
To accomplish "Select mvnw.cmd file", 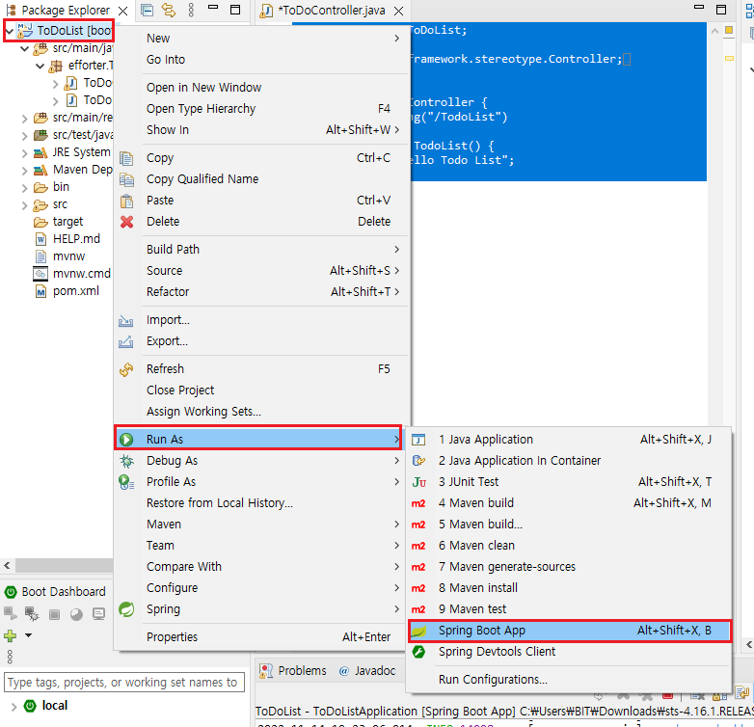I will click(x=71, y=274).
